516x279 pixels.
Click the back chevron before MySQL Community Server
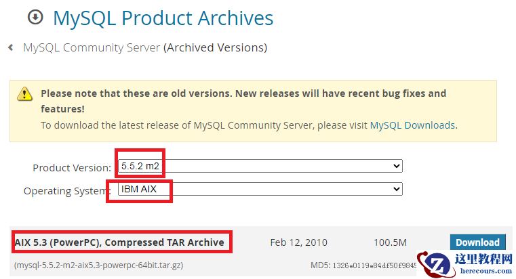11,47
